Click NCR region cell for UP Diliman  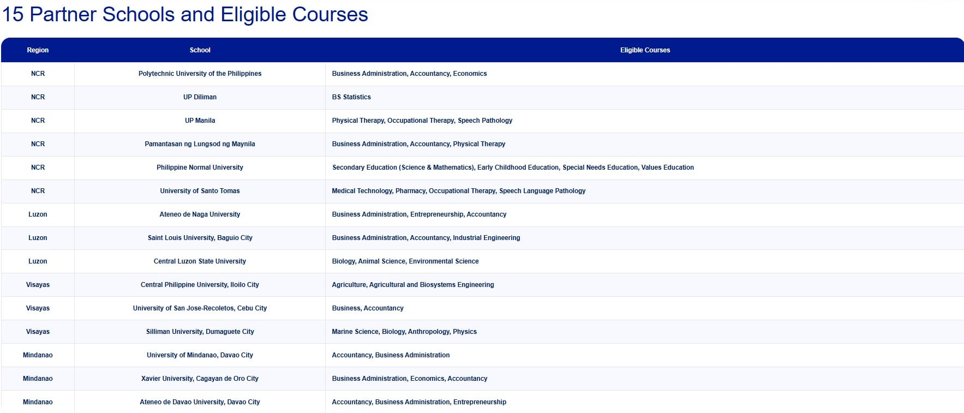[x=38, y=97]
